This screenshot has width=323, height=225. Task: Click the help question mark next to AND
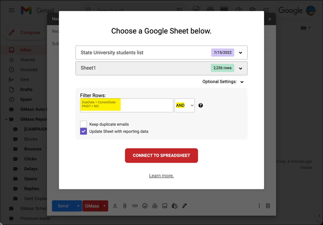[201, 105]
